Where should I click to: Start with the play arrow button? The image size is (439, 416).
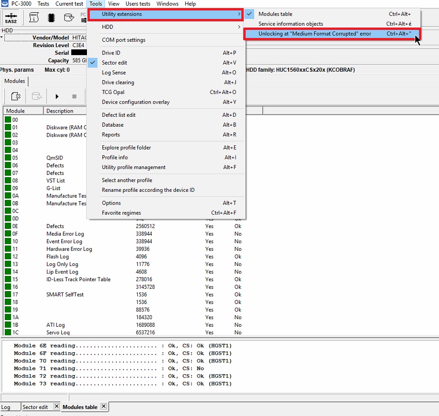click(x=57, y=96)
